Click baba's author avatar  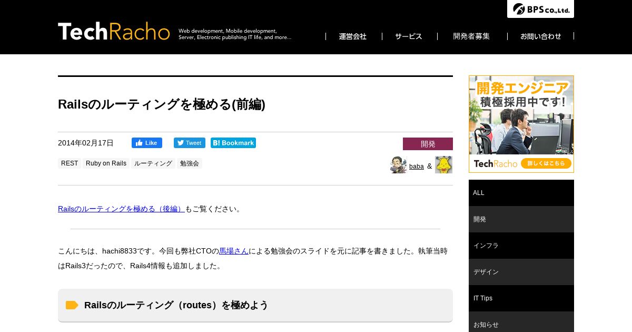(399, 165)
